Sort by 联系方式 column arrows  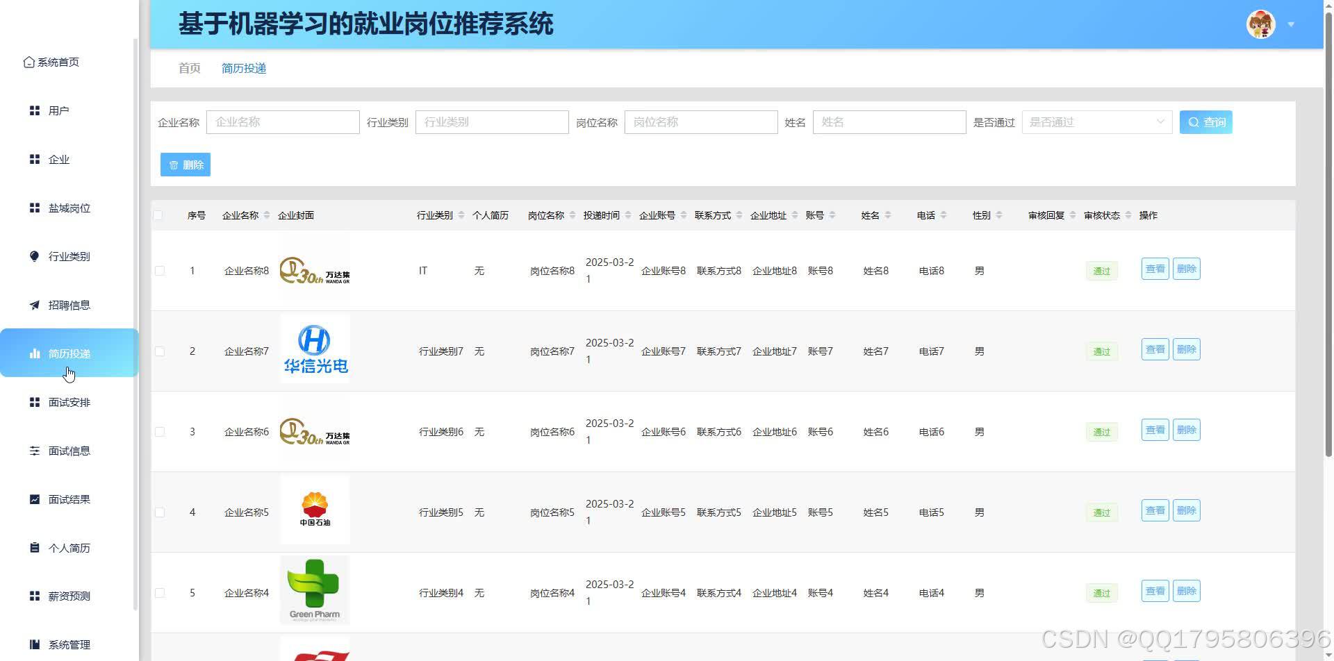(739, 215)
